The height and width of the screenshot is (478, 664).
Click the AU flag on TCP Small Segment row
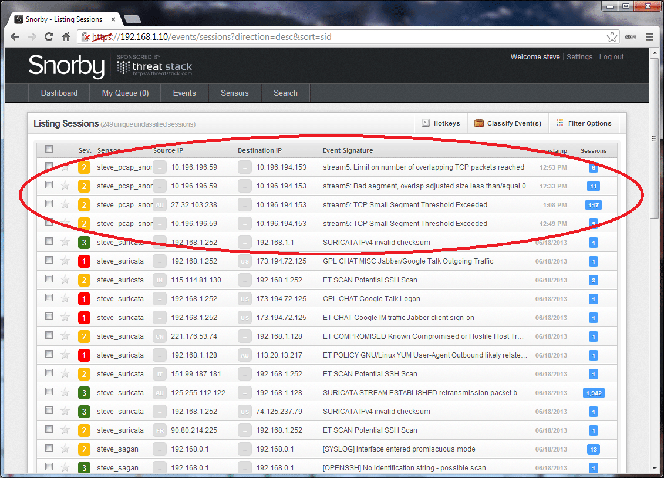click(x=159, y=204)
